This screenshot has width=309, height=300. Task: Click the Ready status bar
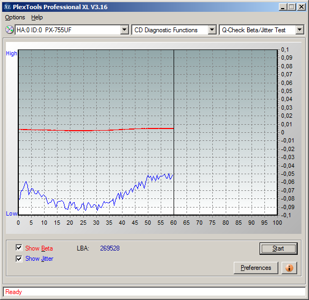(154, 292)
